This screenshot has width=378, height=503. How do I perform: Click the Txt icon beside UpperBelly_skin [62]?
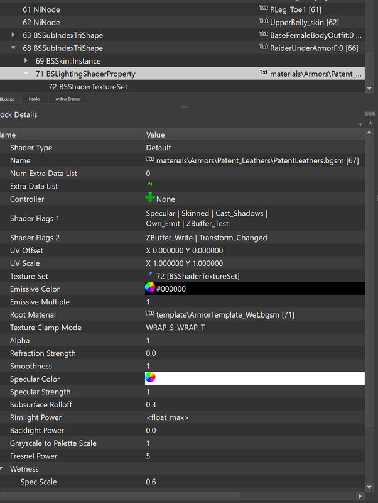pos(263,21)
